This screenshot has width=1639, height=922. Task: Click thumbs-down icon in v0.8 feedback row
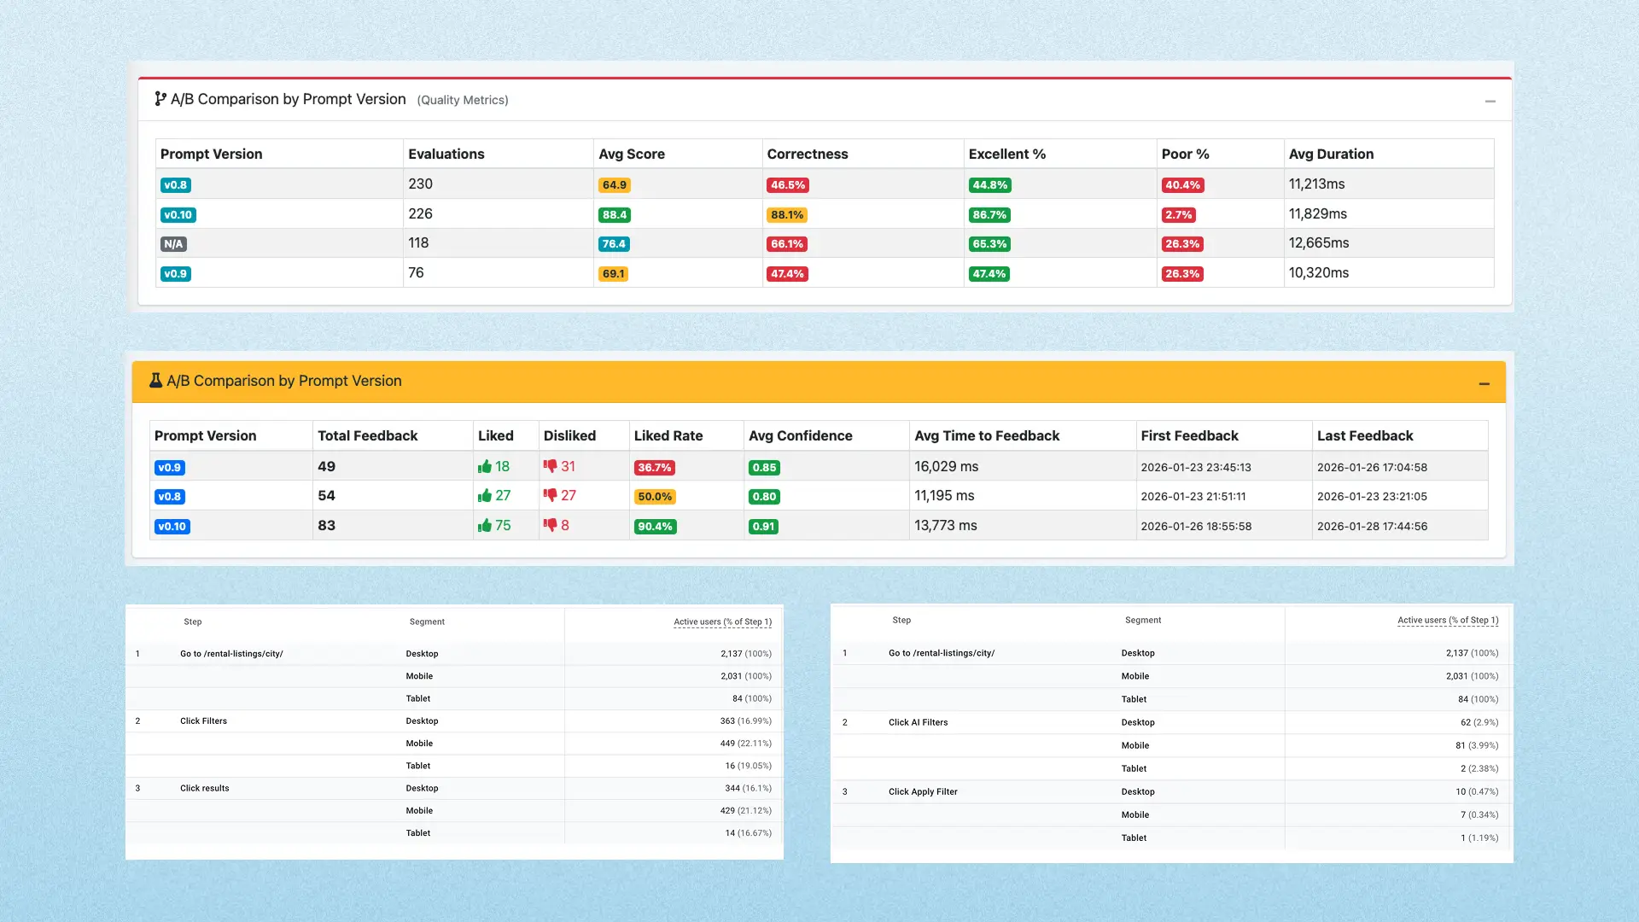click(551, 496)
